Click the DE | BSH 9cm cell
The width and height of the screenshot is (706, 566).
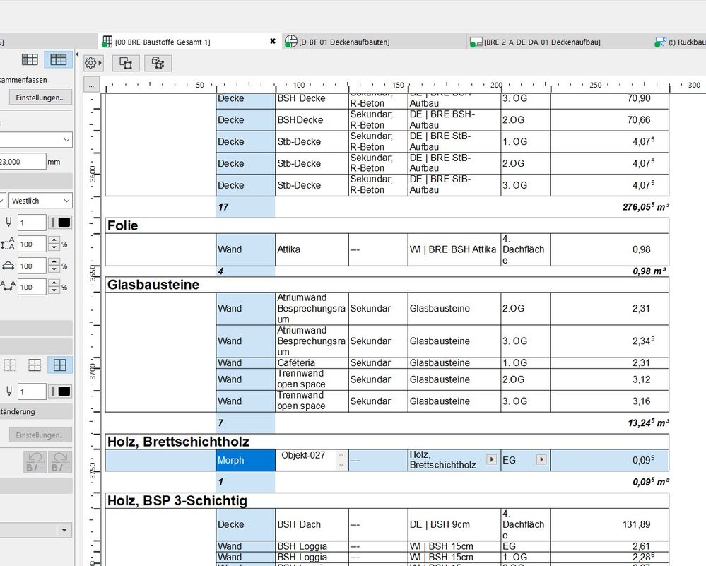[x=454, y=524]
